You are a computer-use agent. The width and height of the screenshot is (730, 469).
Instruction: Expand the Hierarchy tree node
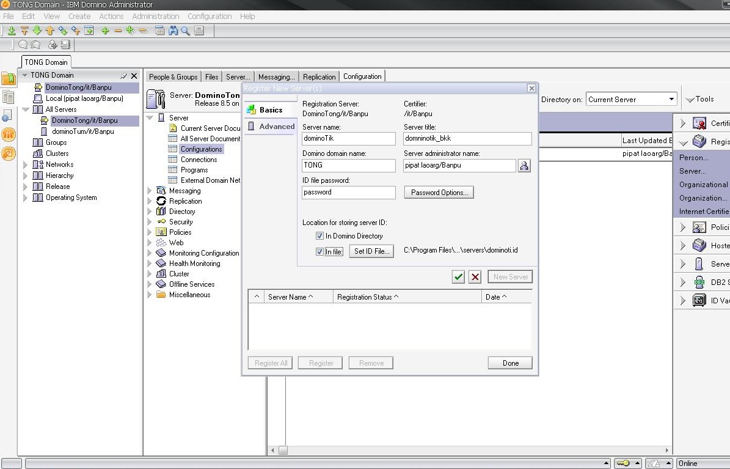(x=26, y=175)
